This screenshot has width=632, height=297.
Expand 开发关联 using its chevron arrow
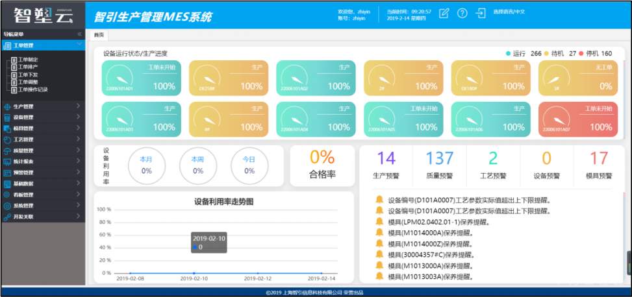[x=78, y=216]
